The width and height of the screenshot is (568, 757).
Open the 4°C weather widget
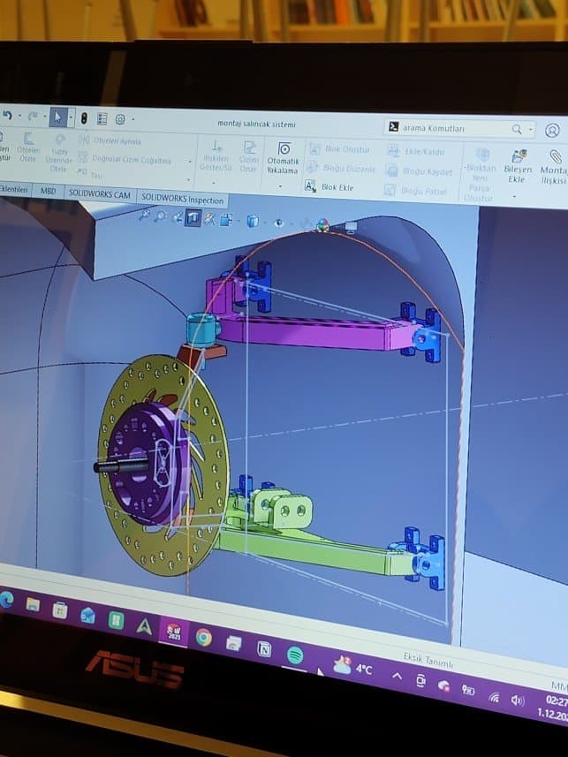point(353,666)
